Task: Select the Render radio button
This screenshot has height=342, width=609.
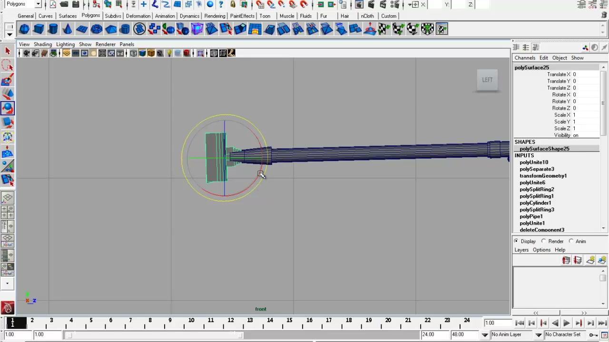Action: click(544, 241)
